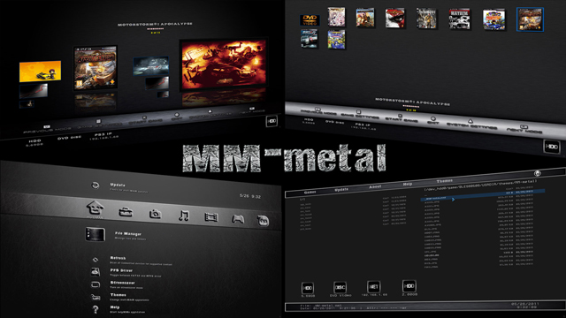The width and height of the screenshot is (566, 318).
Task: Select the ModNation Racers cover in grid
Action: 494,19
